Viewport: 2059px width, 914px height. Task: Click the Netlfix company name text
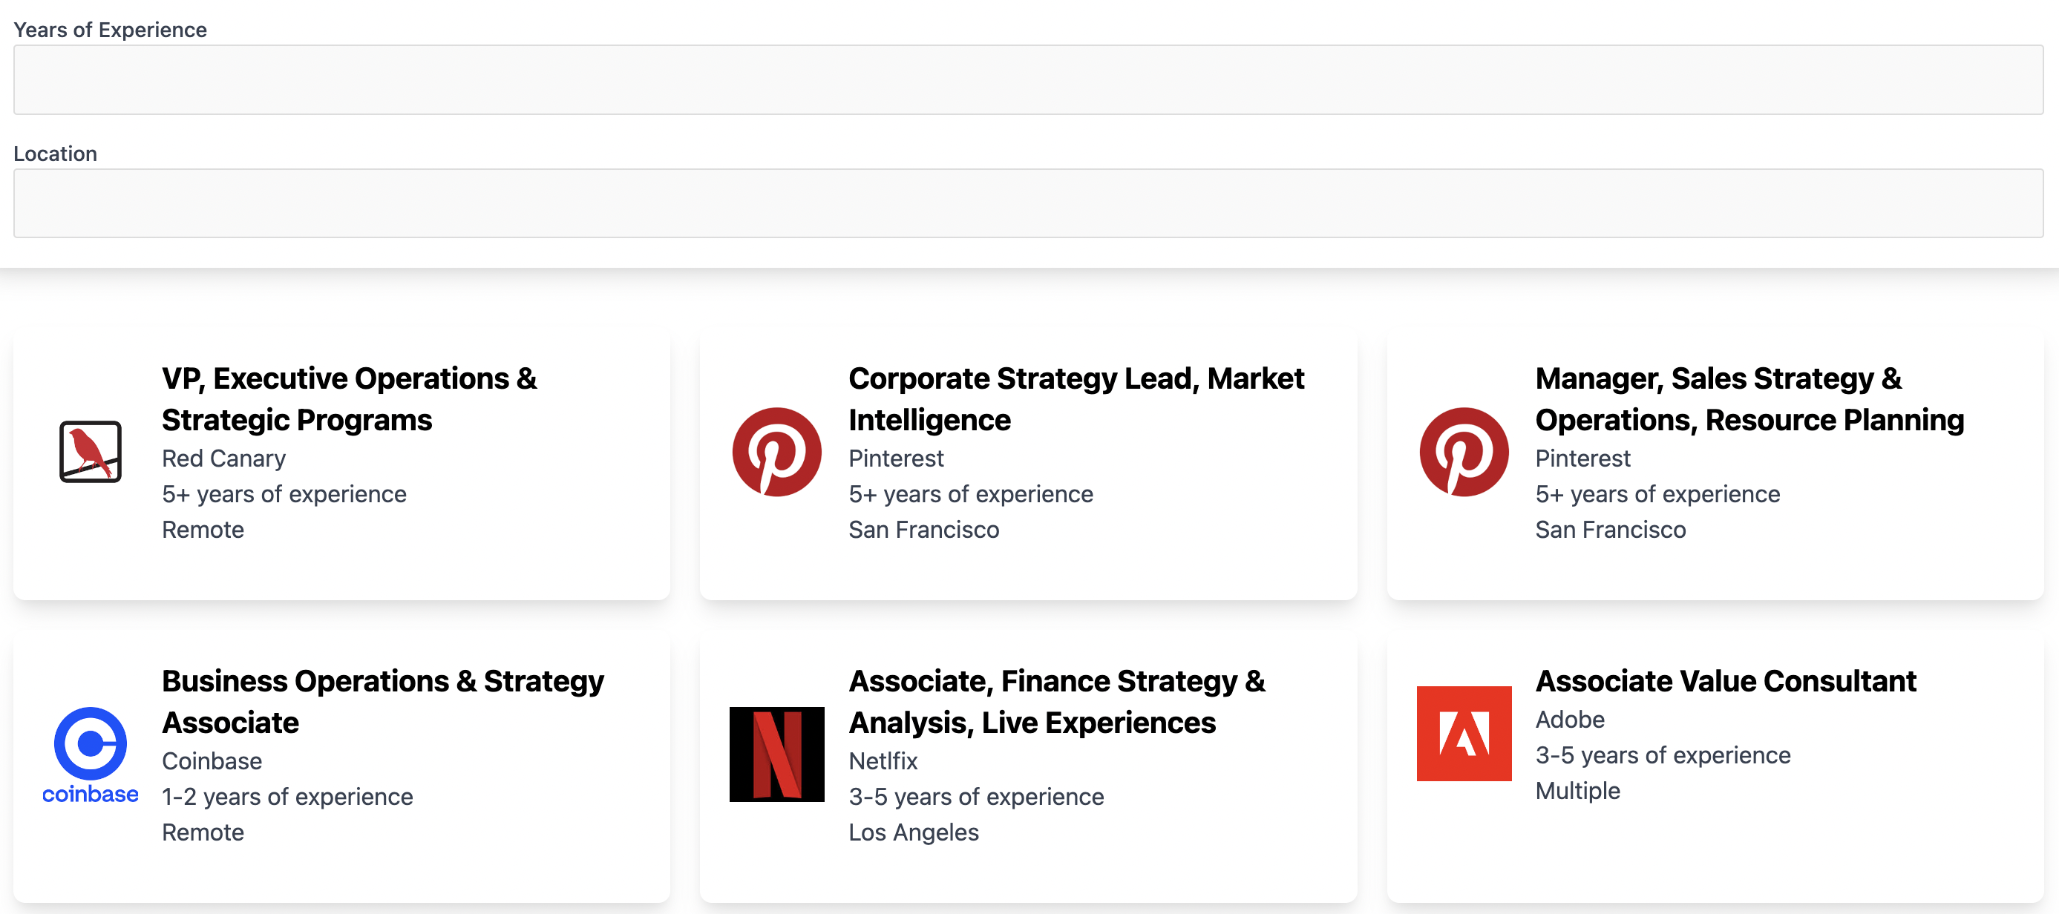click(883, 760)
